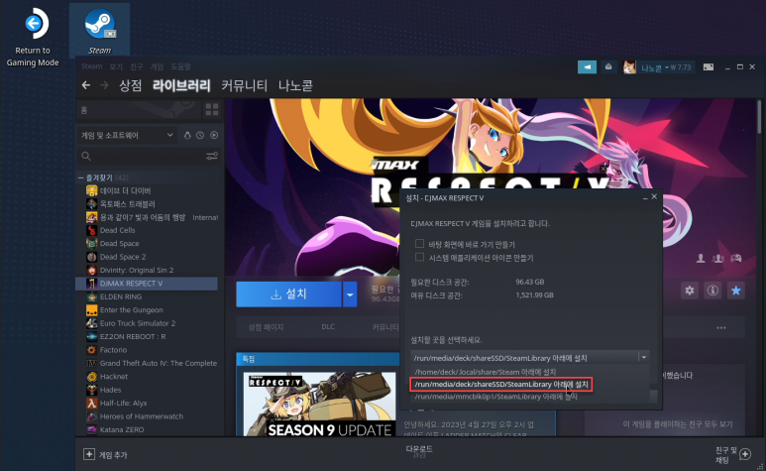The width and height of the screenshot is (766, 471).
Task: Sort library by recent clock icon
Action: (x=200, y=135)
